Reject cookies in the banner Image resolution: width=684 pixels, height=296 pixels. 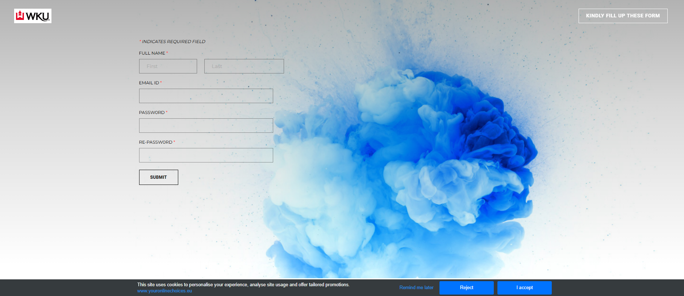(467, 288)
